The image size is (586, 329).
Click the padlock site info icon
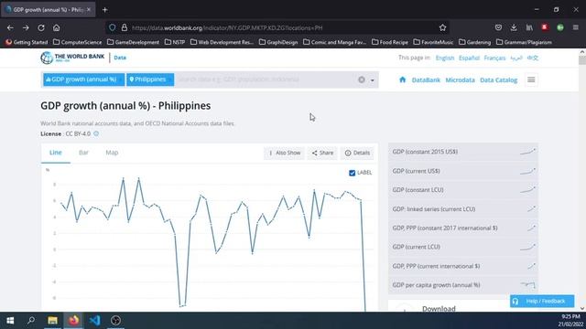pos(125,27)
